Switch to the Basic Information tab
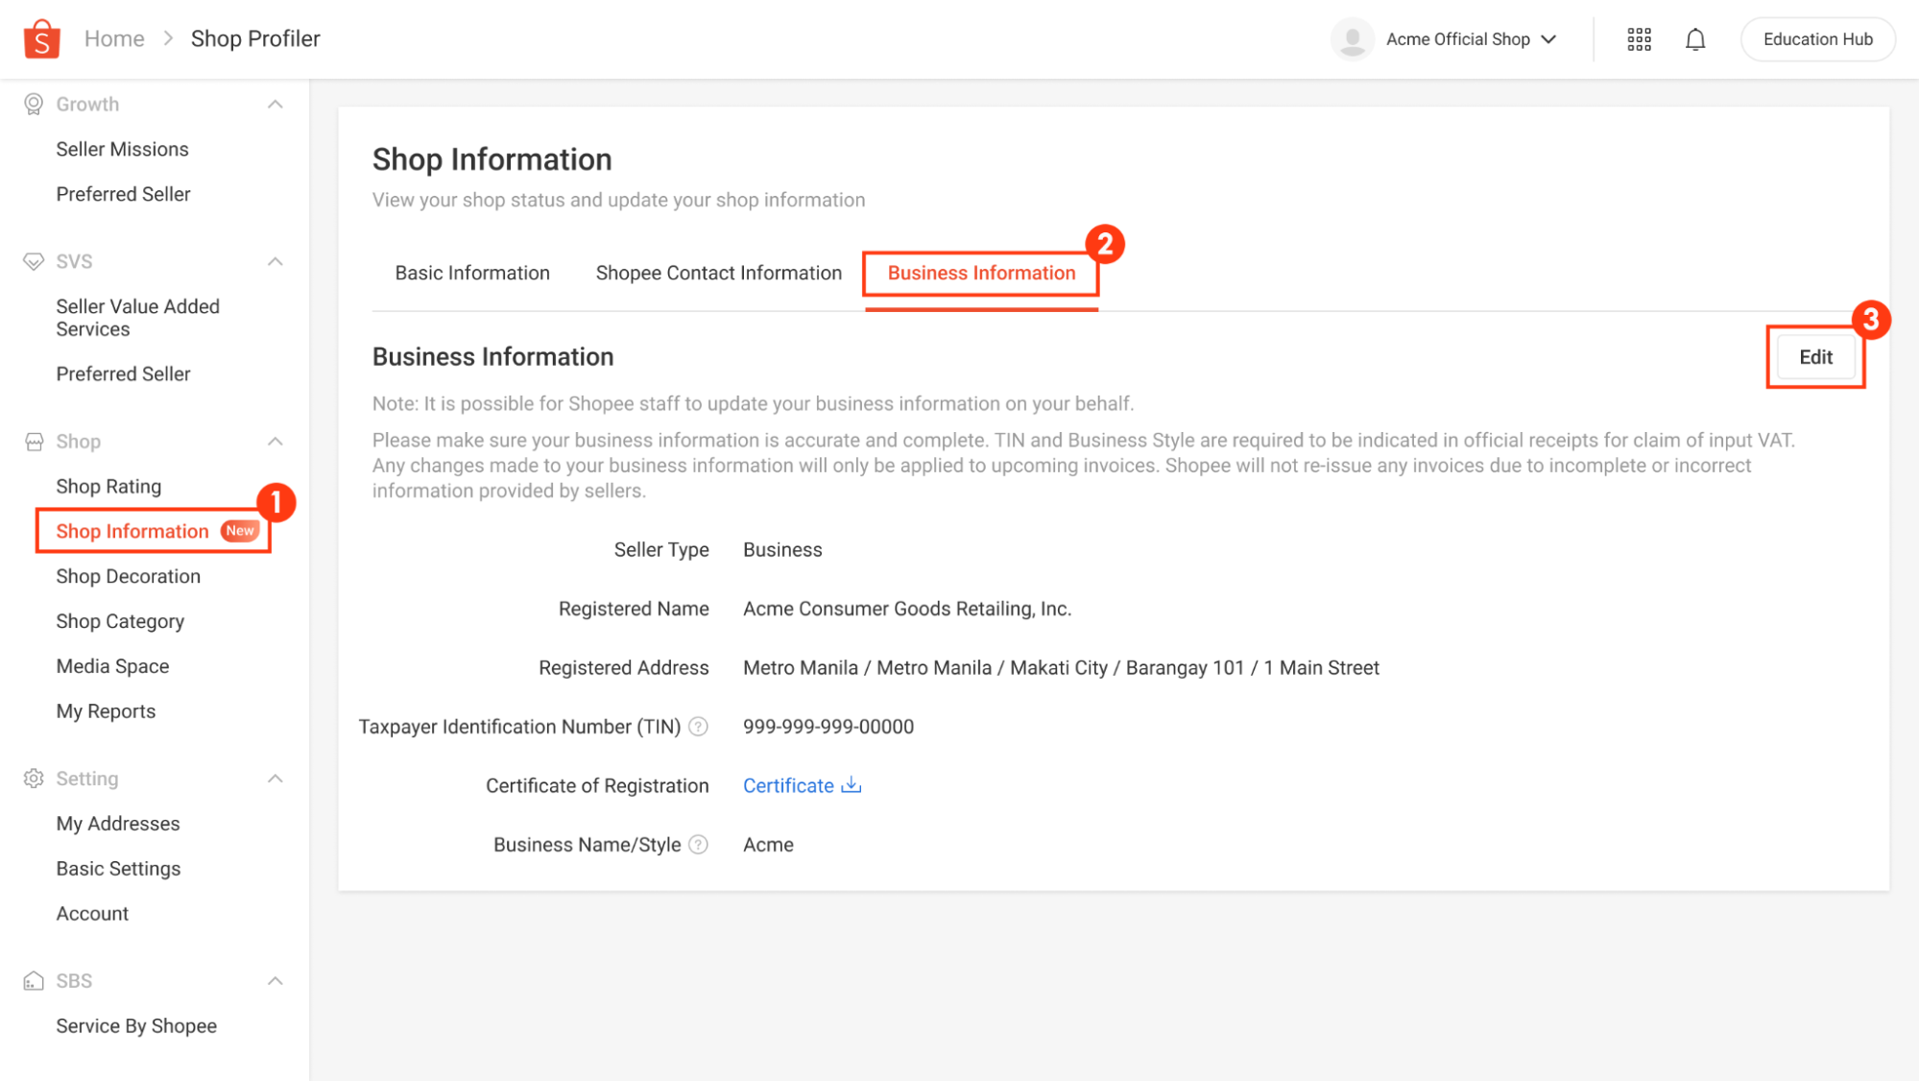 [x=471, y=273]
